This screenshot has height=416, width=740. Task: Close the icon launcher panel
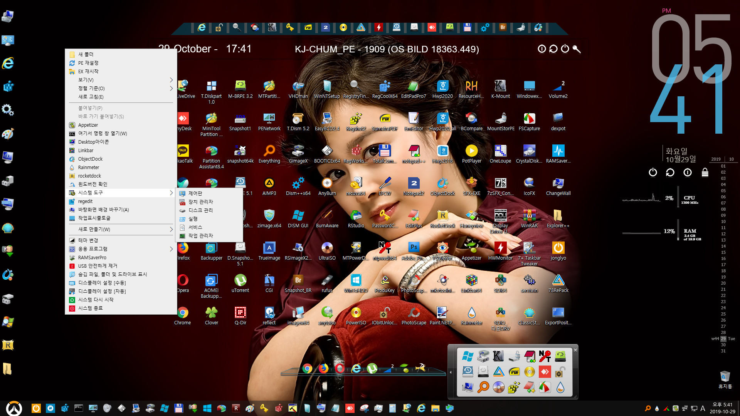[575, 350]
